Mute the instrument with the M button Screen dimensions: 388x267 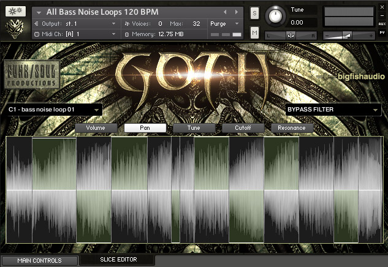(254, 32)
